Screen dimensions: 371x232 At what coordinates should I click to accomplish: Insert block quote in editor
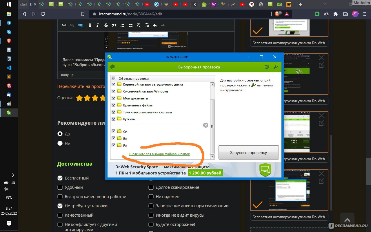coord(114,25)
